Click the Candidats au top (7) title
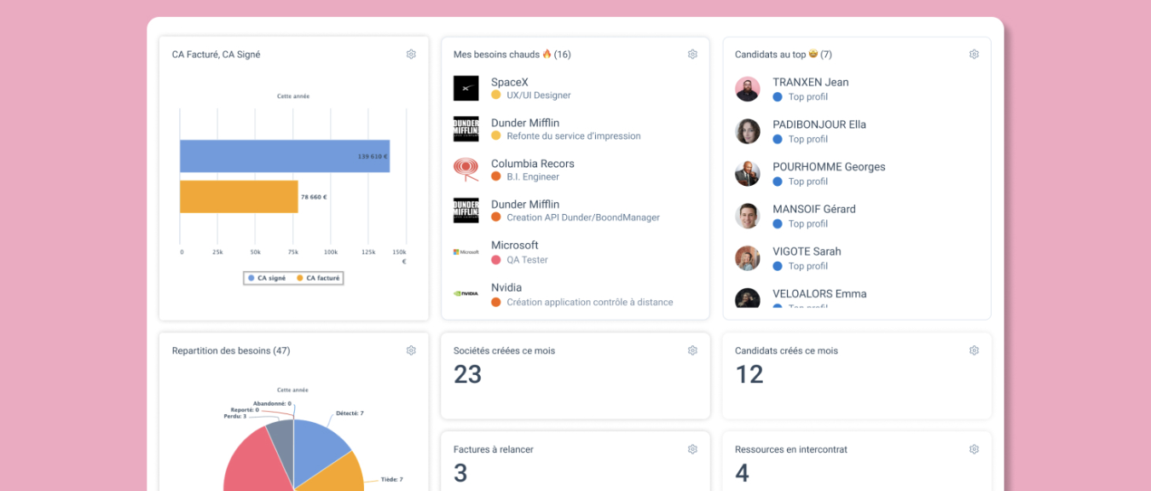Screen dimensions: 1151x491 pyautogui.click(x=784, y=55)
